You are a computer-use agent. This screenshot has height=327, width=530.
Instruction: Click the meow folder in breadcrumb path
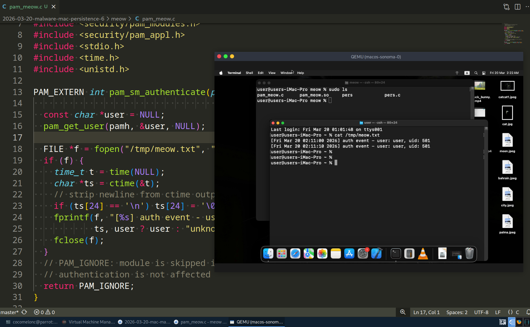pyautogui.click(x=118, y=19)
